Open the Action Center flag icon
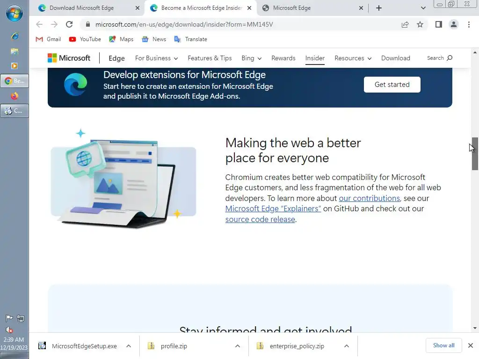 tap(9, 318)
